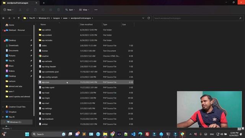The height and width of the screenshot is (138, 245).
Task: Launch Visual Studio Code from taskbar
Action: pyautogui.click(x=133, y=134)
